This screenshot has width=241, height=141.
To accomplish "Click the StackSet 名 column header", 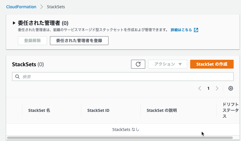I will pos(39,110).
